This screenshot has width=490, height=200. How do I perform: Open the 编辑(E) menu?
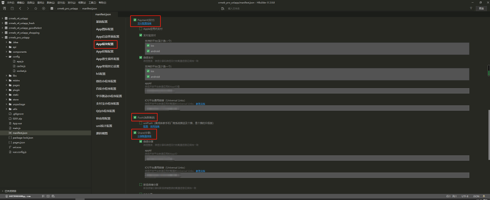pos(21,2)
